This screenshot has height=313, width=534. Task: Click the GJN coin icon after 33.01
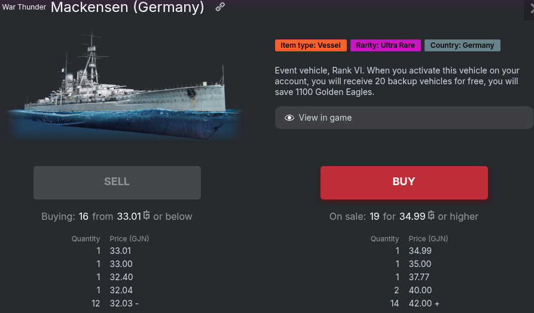tap(147, 216)
